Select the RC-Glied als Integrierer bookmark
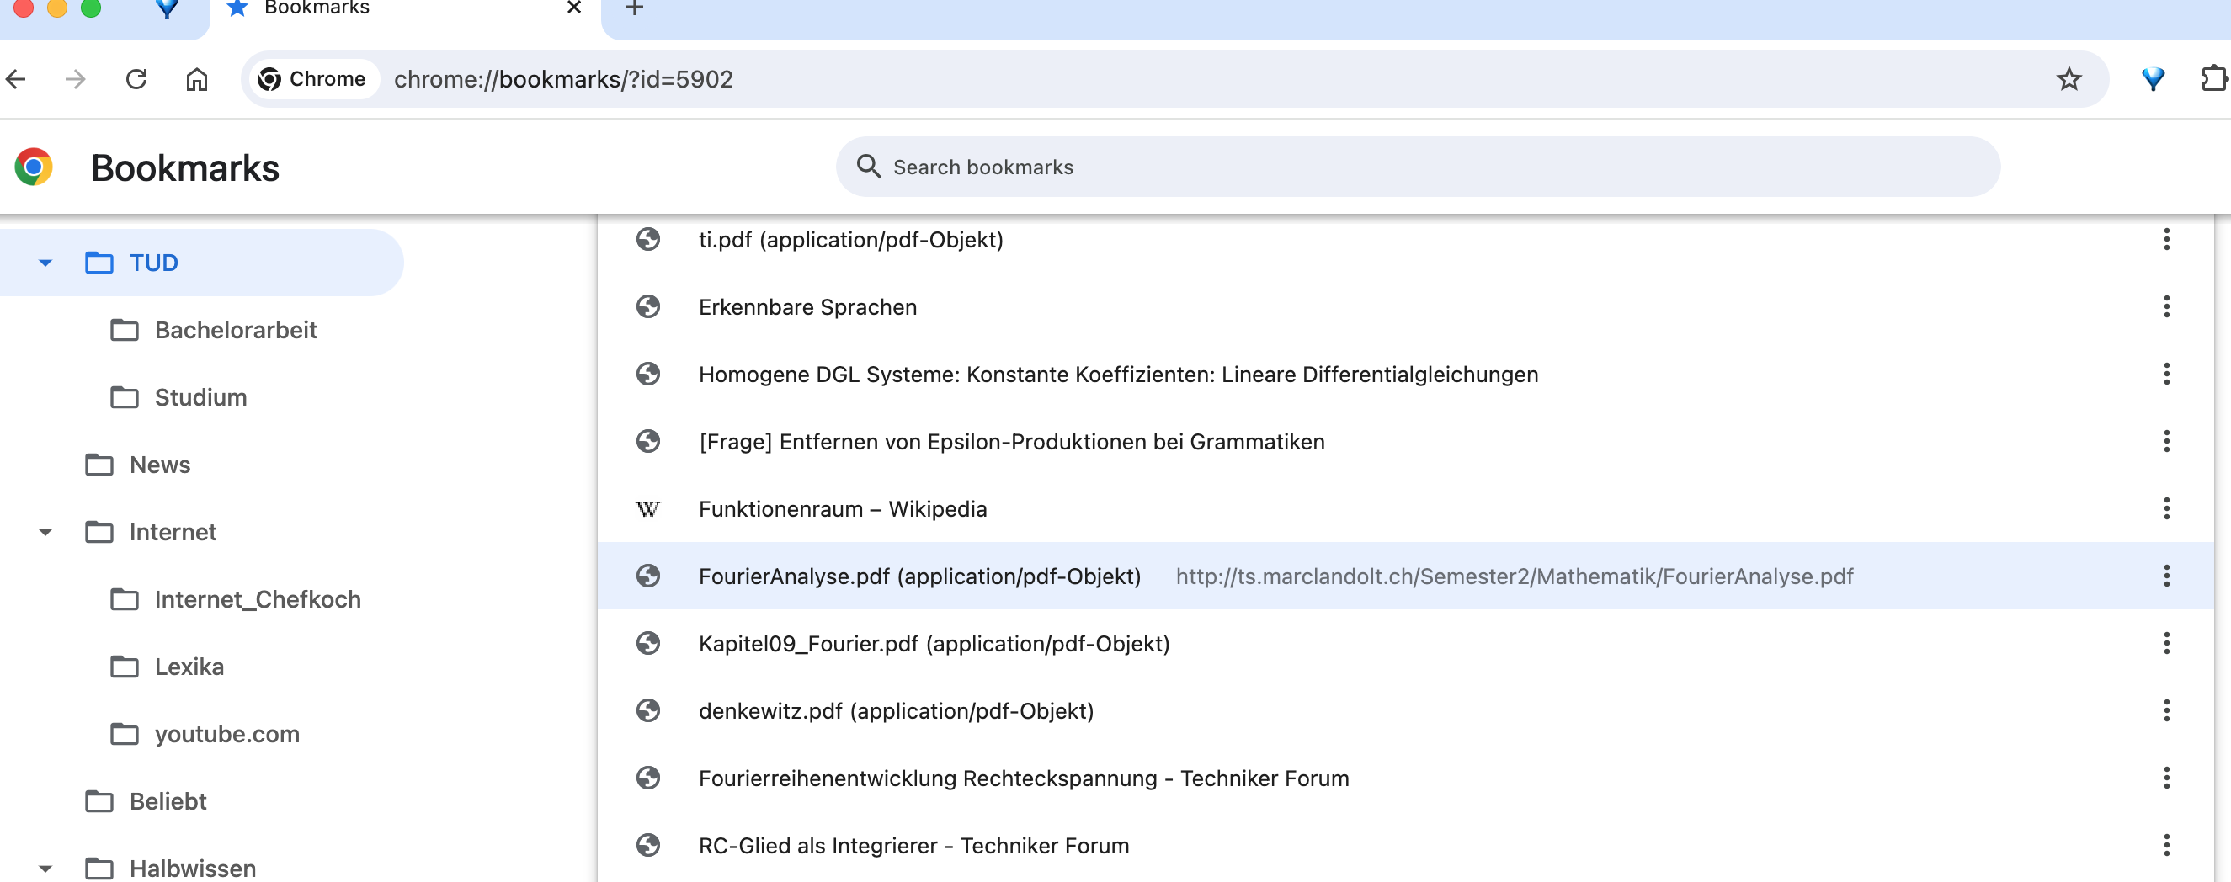The width and height of the screenshot is (2231, 882). pos(913,846)
